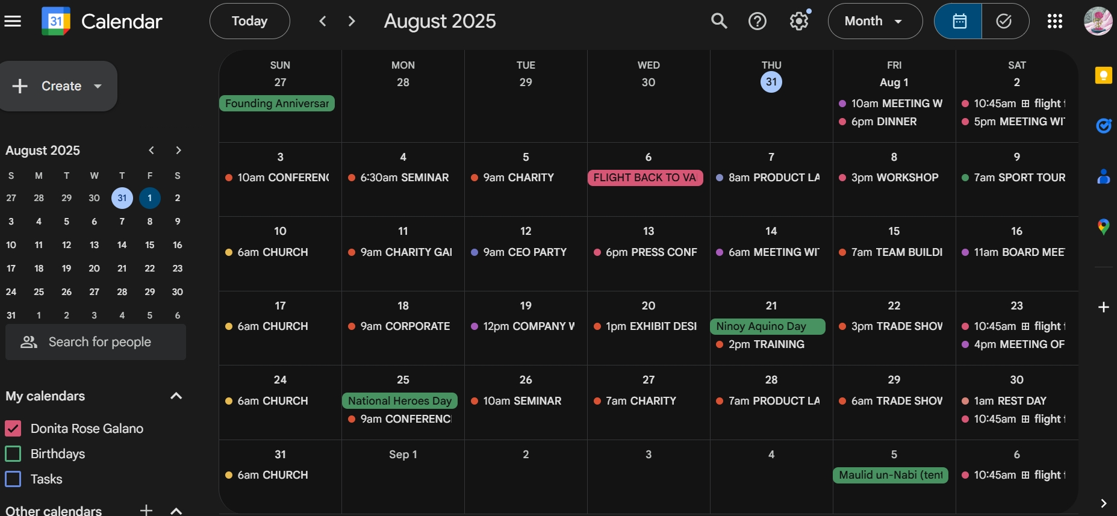1117x516 pixels.
Task: Open the Support help icon
Action: tap(757, 22)
